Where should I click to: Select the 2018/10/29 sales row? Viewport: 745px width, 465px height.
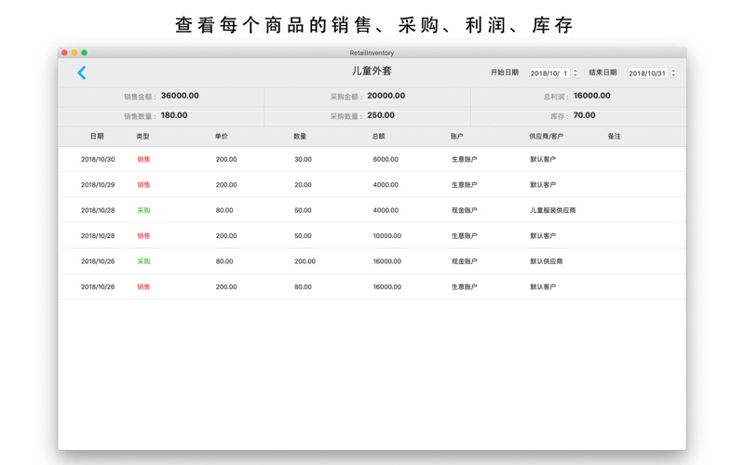click(x=372, y=185)
